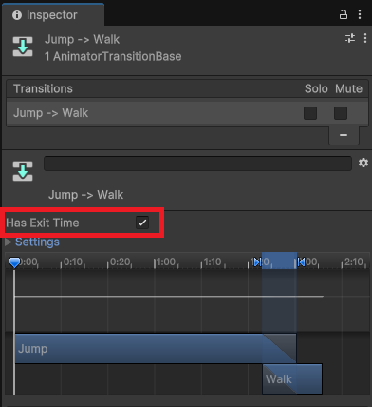This screenshot has height=407, width=372.
Task: Open the preset sliders icon
Action: click(x=350, y=38)
